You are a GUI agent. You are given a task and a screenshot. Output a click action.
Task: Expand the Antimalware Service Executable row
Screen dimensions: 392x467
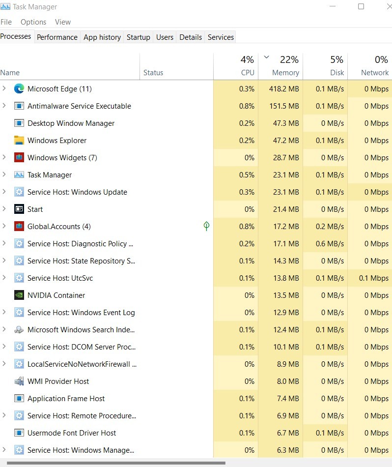click(4, 106)
